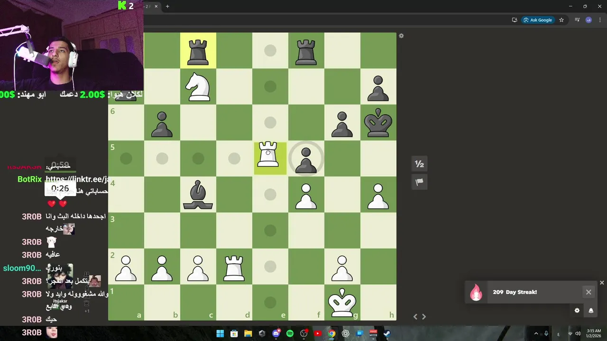Screen dimensions: 607x341
Task: Move the rook to the a5 dot
Action: coord(126,158)
